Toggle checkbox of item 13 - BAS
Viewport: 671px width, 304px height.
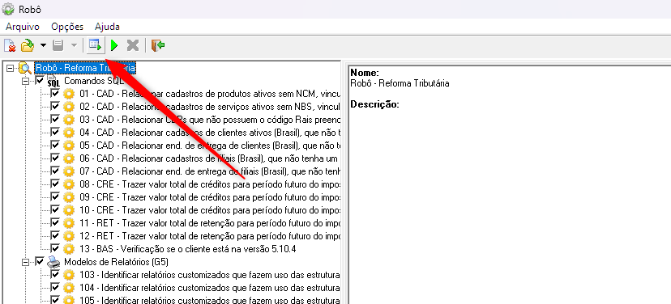[x=55, y=248]
